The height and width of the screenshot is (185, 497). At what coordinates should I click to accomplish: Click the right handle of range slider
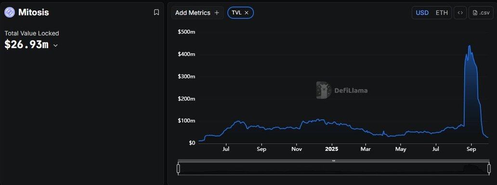click(489, 169)
